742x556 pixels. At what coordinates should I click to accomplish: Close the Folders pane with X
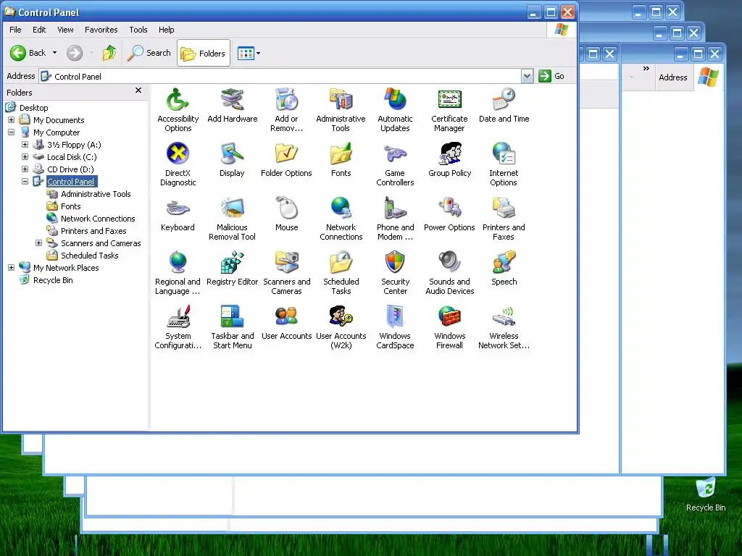(x=138, y=90)
